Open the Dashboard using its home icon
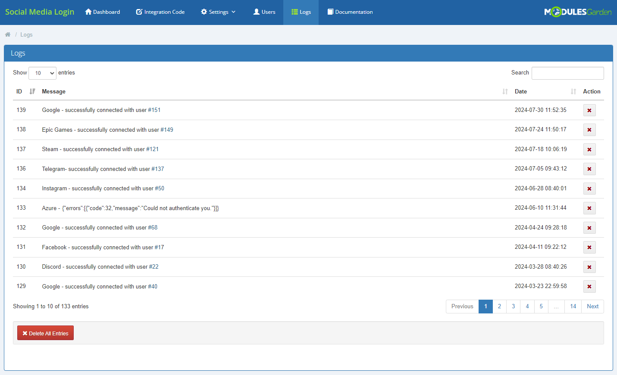This screenshot has width=617, height=375. (88, 12)
